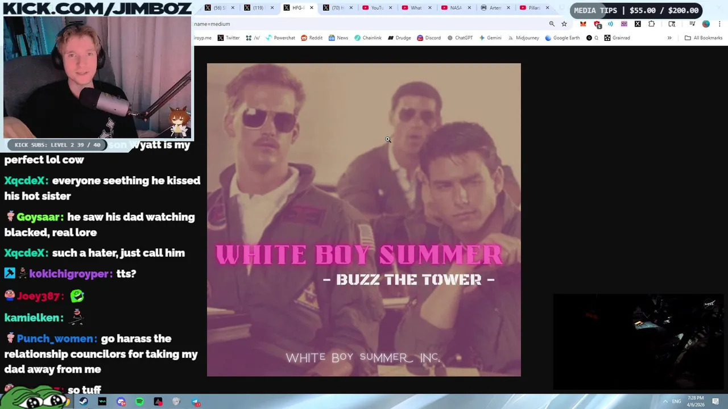
Task: Open the Midjourney bookmark
Action: pos(523,38)
